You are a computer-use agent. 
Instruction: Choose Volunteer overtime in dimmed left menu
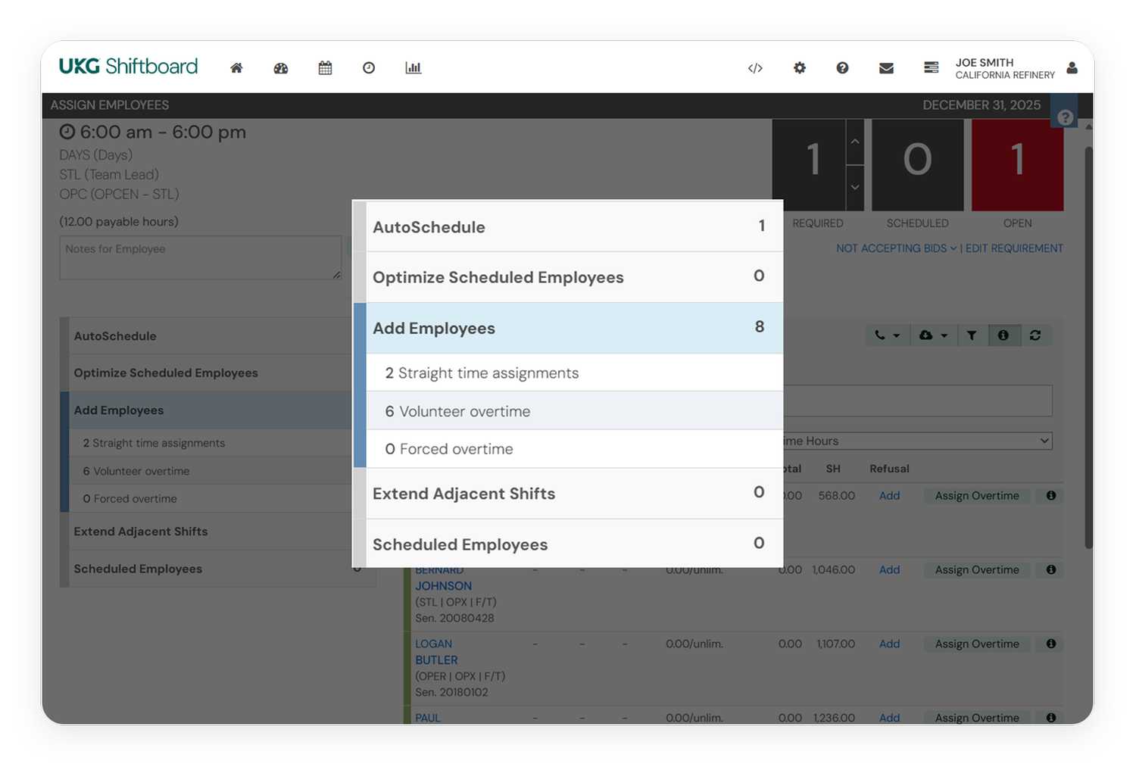coord(211,471)
